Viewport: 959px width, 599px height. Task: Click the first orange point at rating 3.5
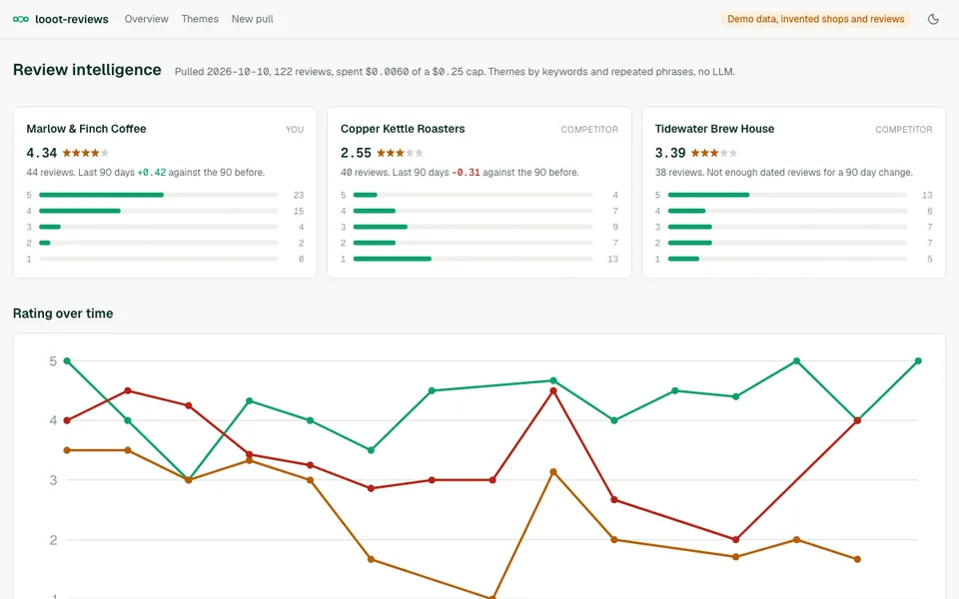(x=67, y=450)
